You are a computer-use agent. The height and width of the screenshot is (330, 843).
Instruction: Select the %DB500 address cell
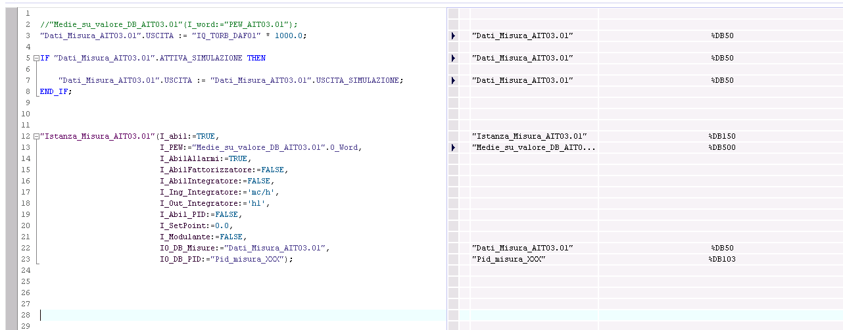(721, 147)
